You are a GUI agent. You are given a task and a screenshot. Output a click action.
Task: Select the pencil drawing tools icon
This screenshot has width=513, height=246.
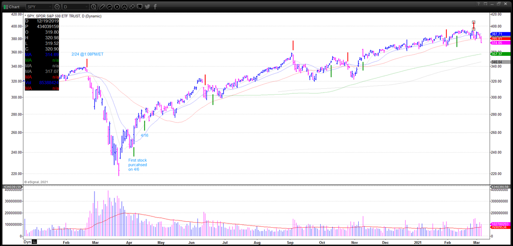pos(103,7)
